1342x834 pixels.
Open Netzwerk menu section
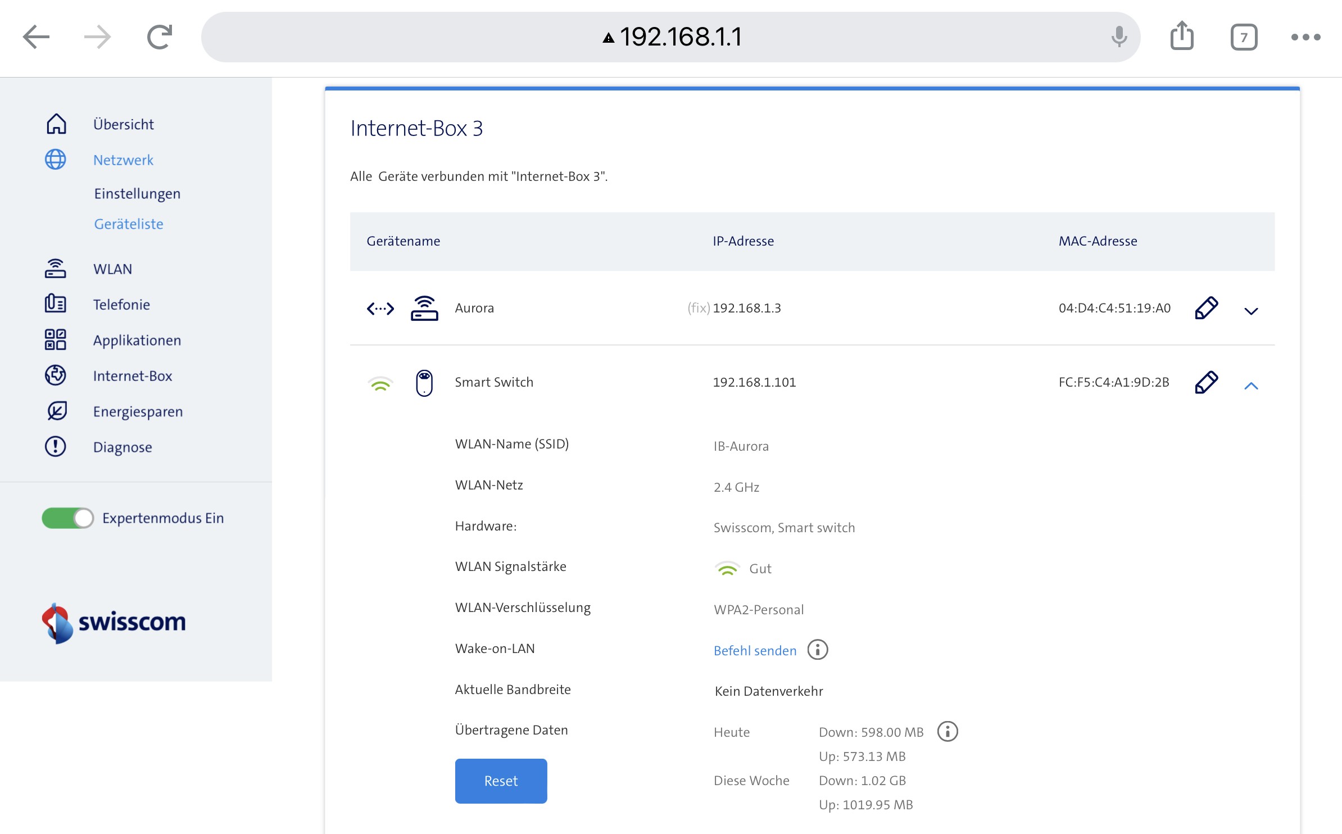pyautogui.click(x=123, y=160)
